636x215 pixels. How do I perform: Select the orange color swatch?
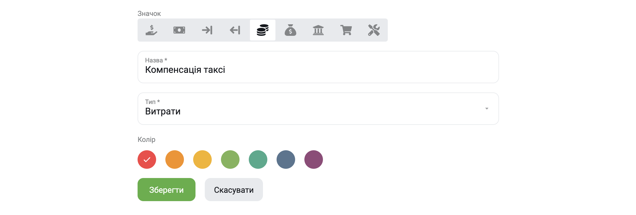[175, 160]
